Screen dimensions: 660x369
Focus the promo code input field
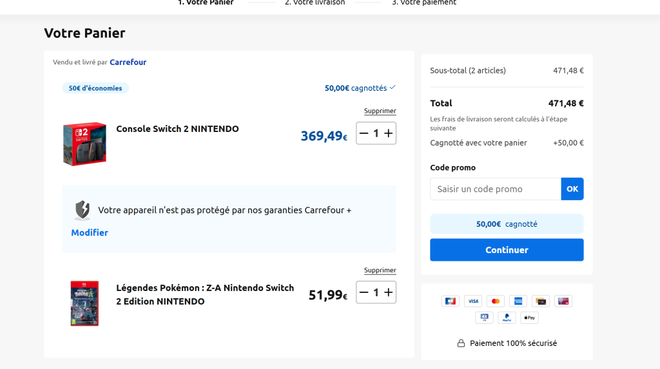click(495, 189)
